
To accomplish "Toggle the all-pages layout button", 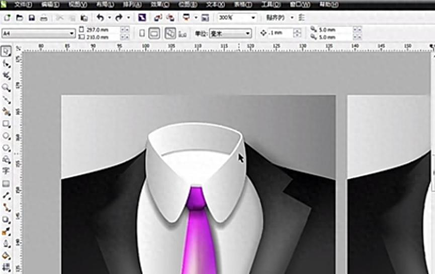I will click(170, 33).
